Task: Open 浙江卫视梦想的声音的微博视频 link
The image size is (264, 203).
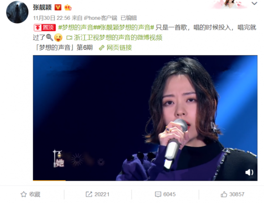Action: [118, 38]
